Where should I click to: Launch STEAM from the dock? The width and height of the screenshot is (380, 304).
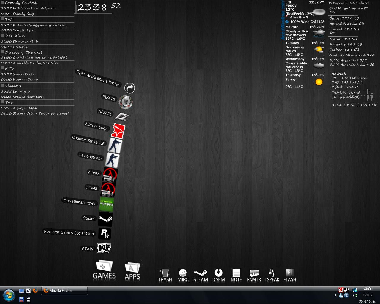[x=201, y=275]
